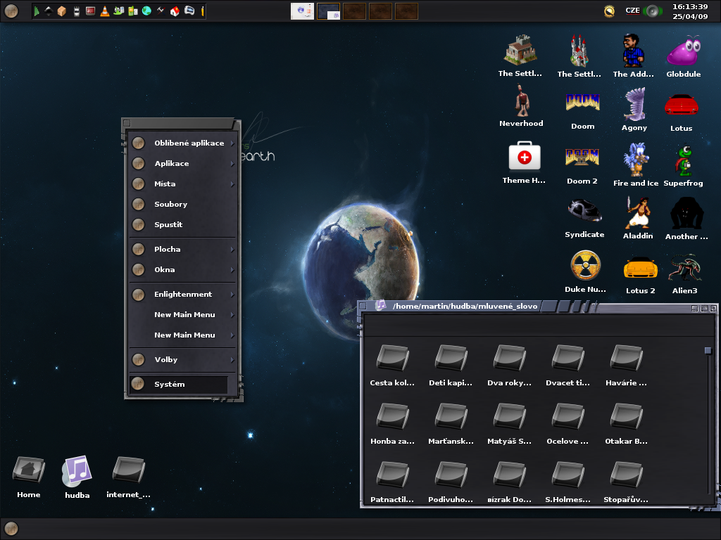Click the file manager vertical scrollbar handle

click(x=708, y=350)
